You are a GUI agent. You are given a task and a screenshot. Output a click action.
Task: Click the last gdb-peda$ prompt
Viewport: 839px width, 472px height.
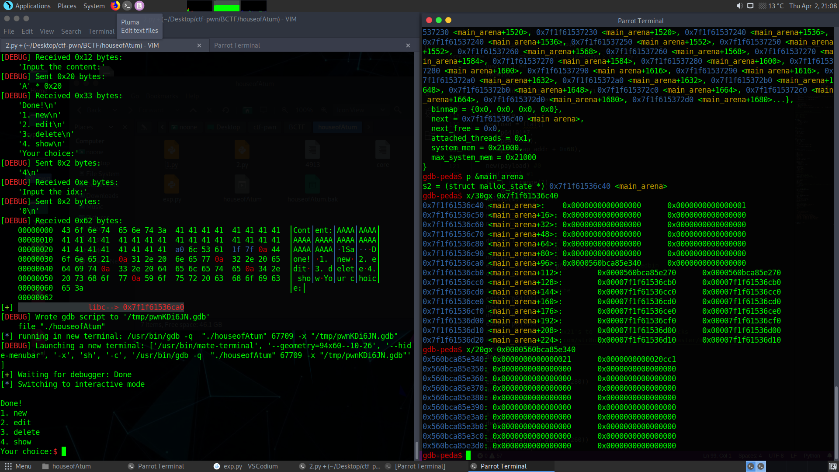(442, 455)
